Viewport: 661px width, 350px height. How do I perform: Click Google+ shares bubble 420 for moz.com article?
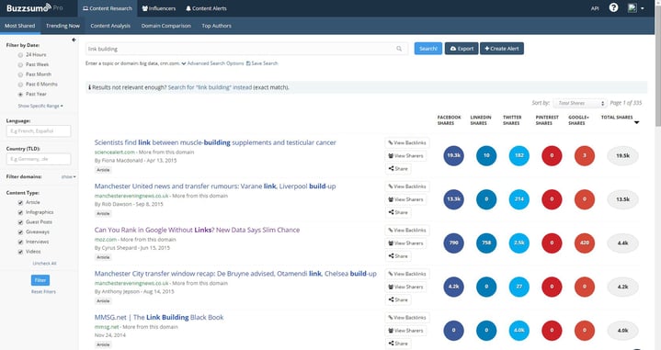(585, 243)
